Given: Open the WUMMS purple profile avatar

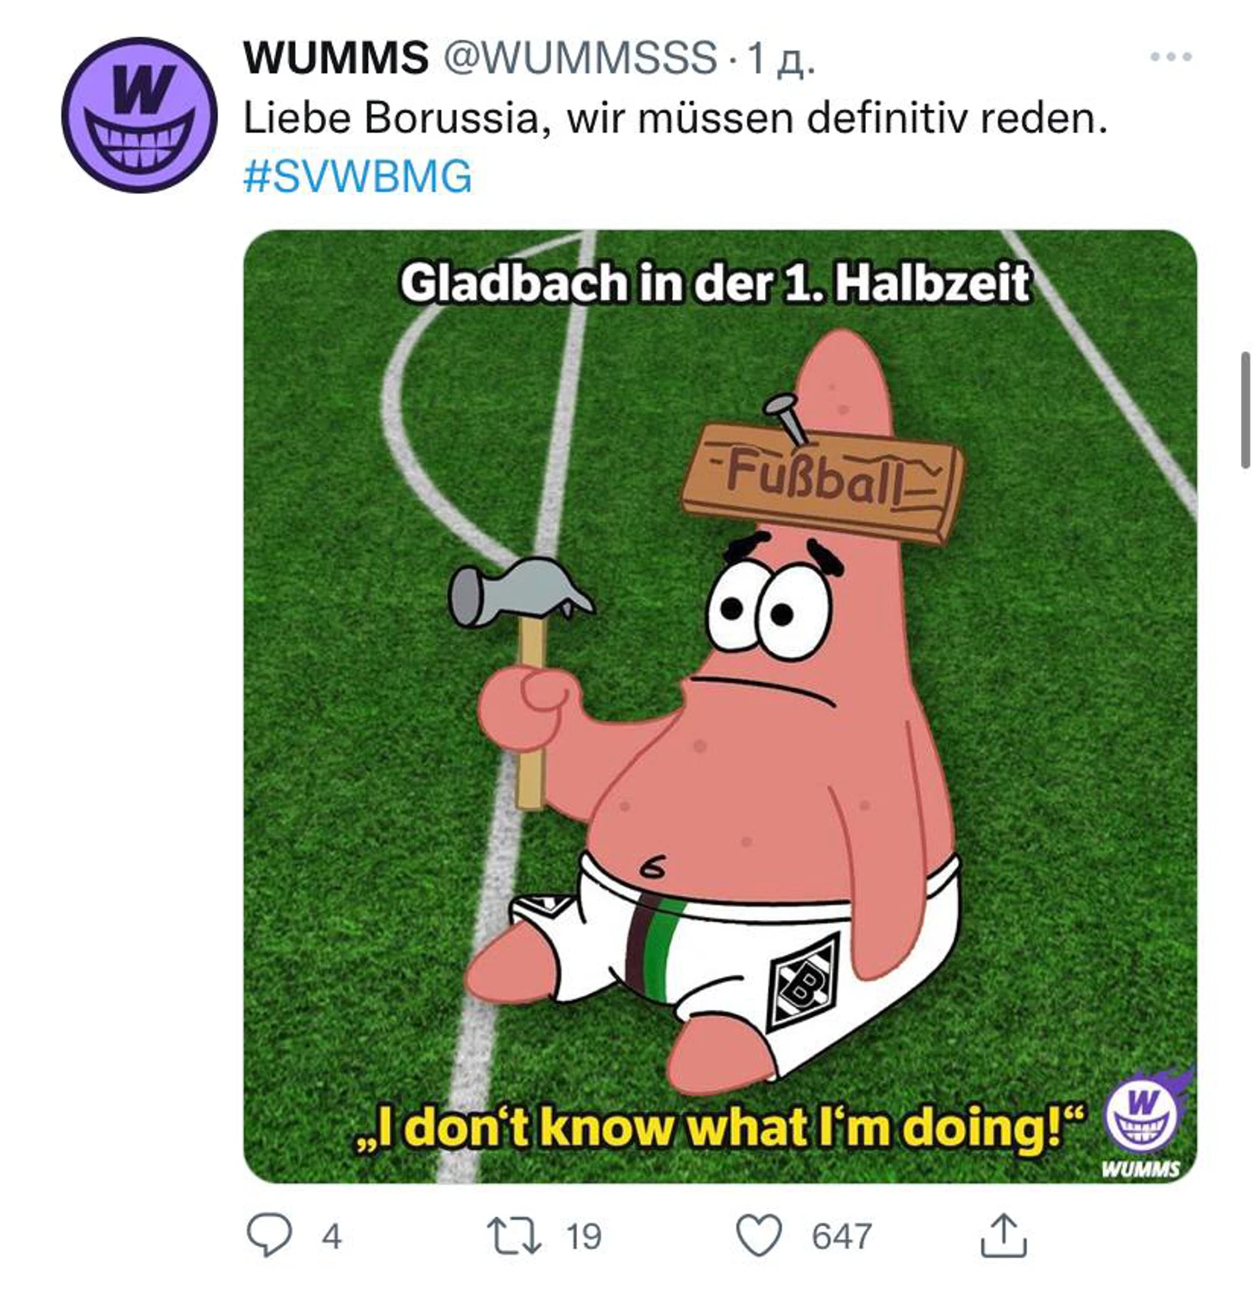Looking at the screenshot, I should click(139, 115).
